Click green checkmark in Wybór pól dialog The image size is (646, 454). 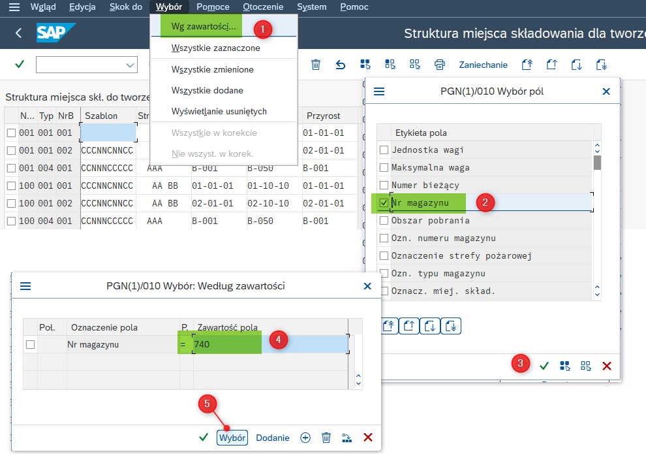[544, 366]
